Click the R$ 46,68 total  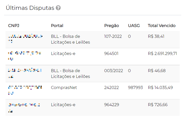[x=156, y=71]
